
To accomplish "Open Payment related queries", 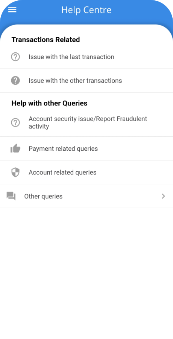I will pyautogui.click(x=86, y=148).
